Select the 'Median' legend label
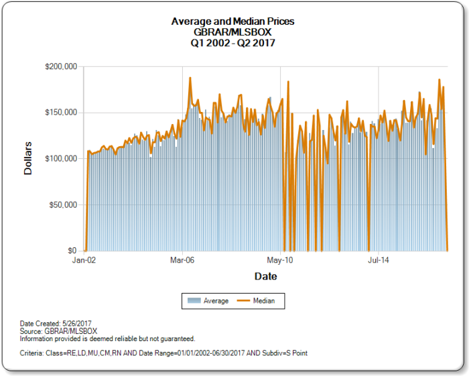The image size is (469, 376). 264,301
